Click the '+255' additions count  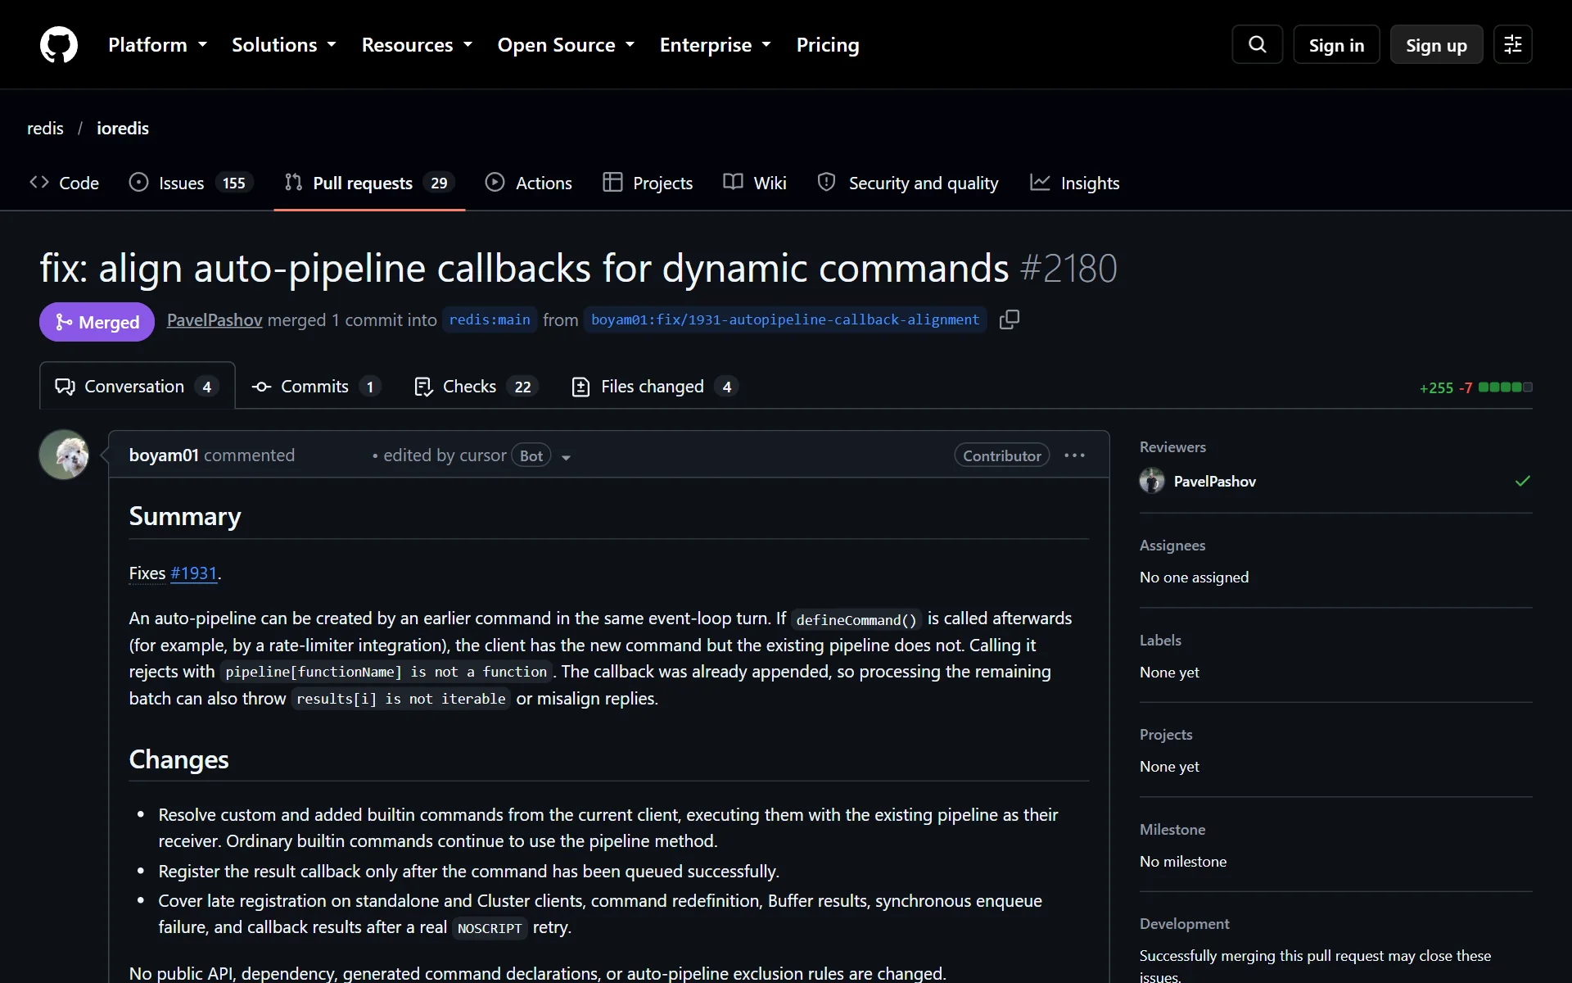(x=1436, y=388)
